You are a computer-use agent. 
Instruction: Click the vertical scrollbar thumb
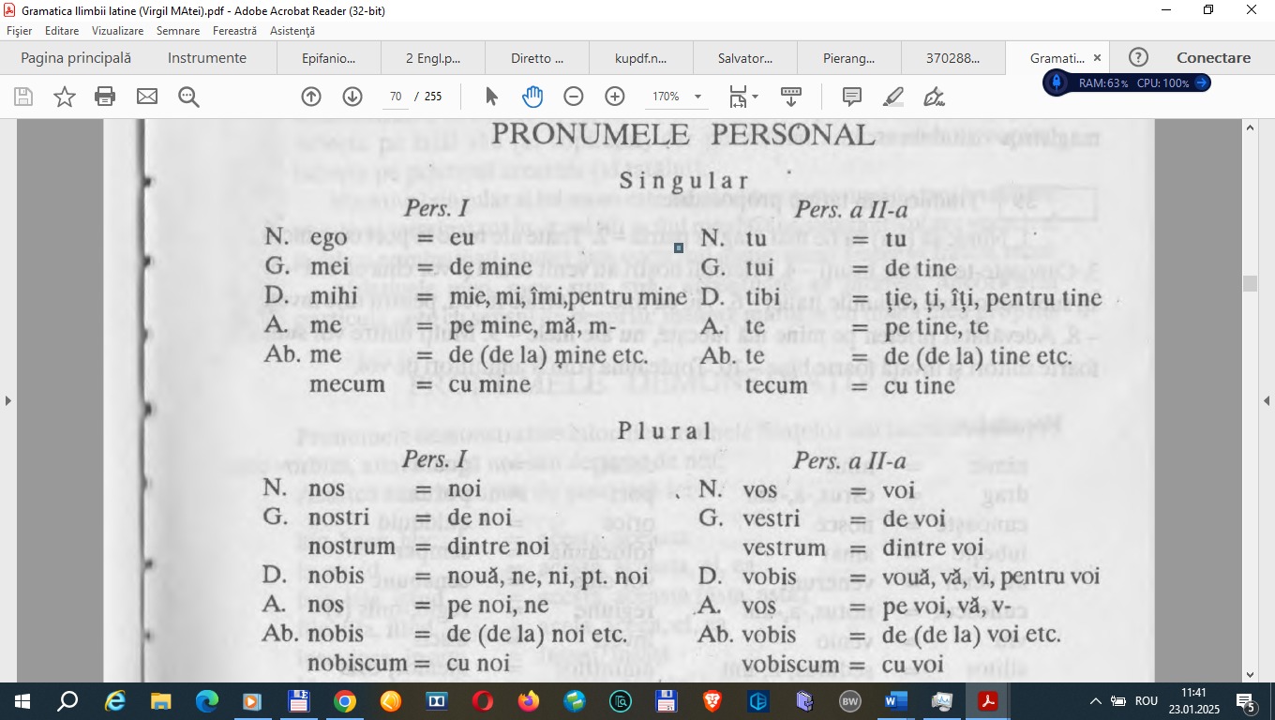coord(1250,284)
